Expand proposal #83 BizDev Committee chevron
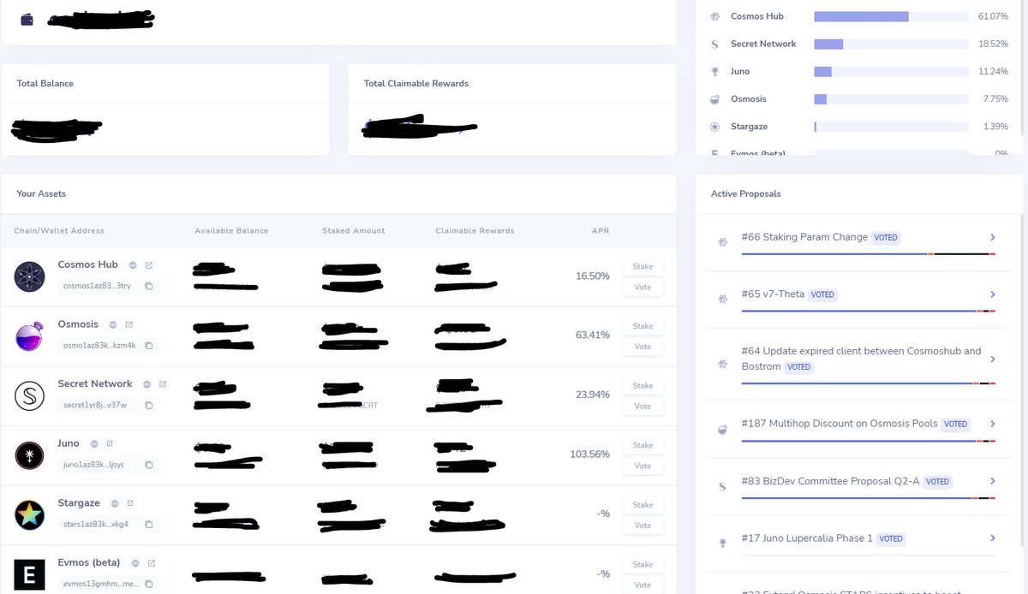The width and height of the screenshot is (1028, 594). (992, 481)
